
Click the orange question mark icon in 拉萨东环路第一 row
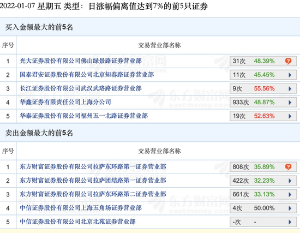(x=288, y=167)
